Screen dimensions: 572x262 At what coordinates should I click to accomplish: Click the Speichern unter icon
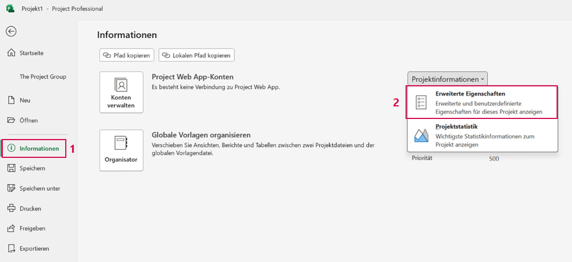(x=11, y=188)
